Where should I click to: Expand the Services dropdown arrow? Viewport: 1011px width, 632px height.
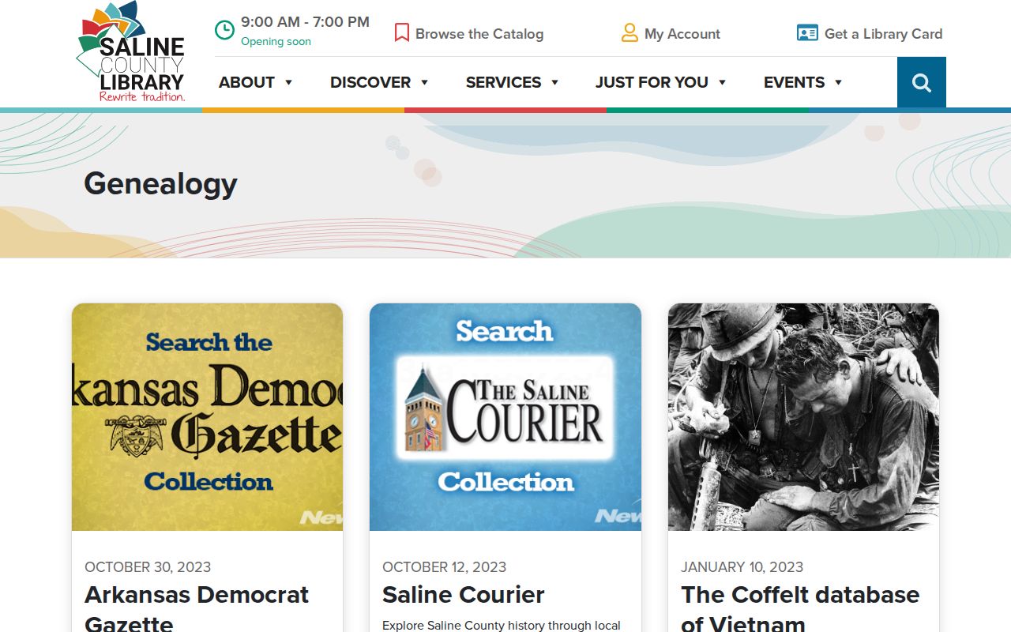pos(554,82)
